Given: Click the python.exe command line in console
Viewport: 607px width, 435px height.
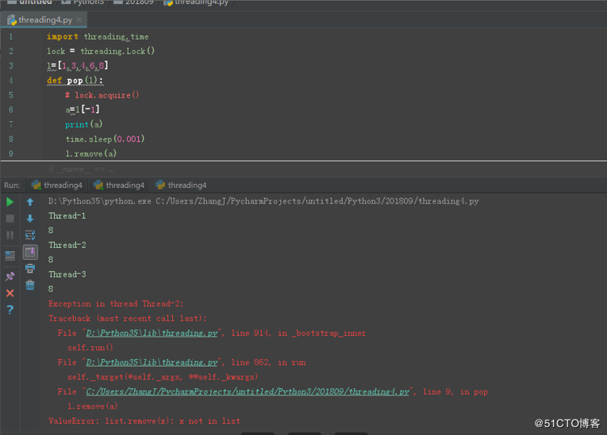Looking at the screenshot, I should [x=263, y=201].
